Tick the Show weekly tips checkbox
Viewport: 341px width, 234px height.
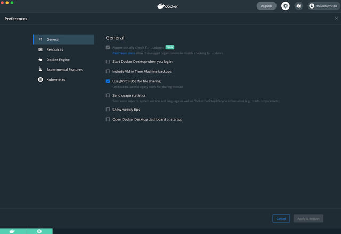[x=108, y=110]
